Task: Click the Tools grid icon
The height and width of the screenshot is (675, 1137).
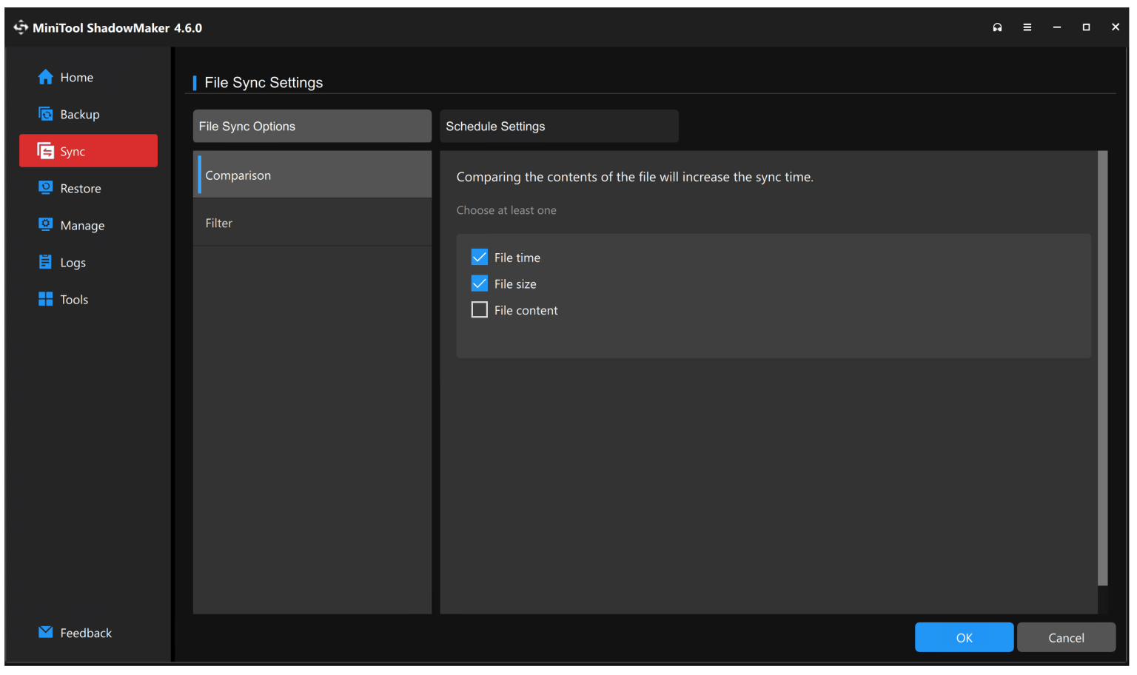Action: tap(45, 299)
